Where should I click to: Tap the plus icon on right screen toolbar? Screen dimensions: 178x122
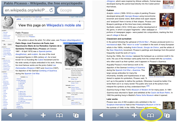point(134,115)
